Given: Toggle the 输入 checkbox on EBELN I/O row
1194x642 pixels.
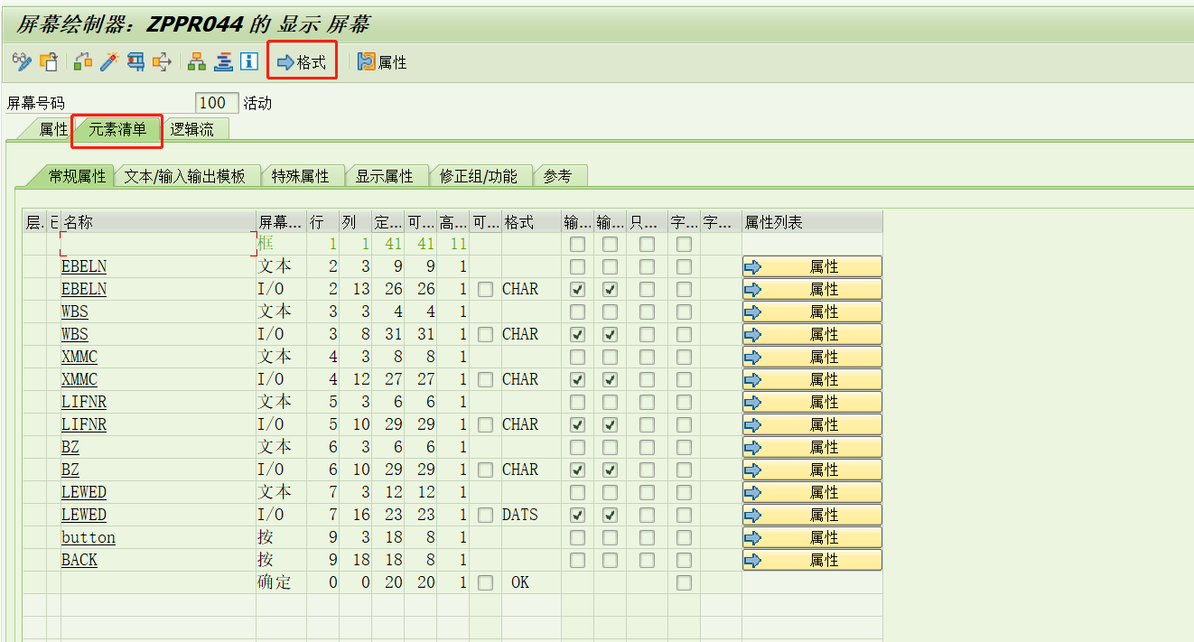Looking at the screenshot, I should [x=577, y=288].
